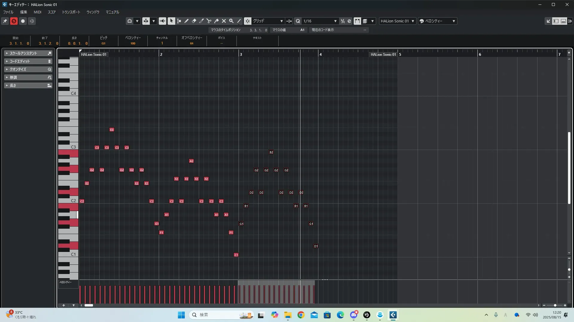Click the E3 note in the grid

pos(112,130)
